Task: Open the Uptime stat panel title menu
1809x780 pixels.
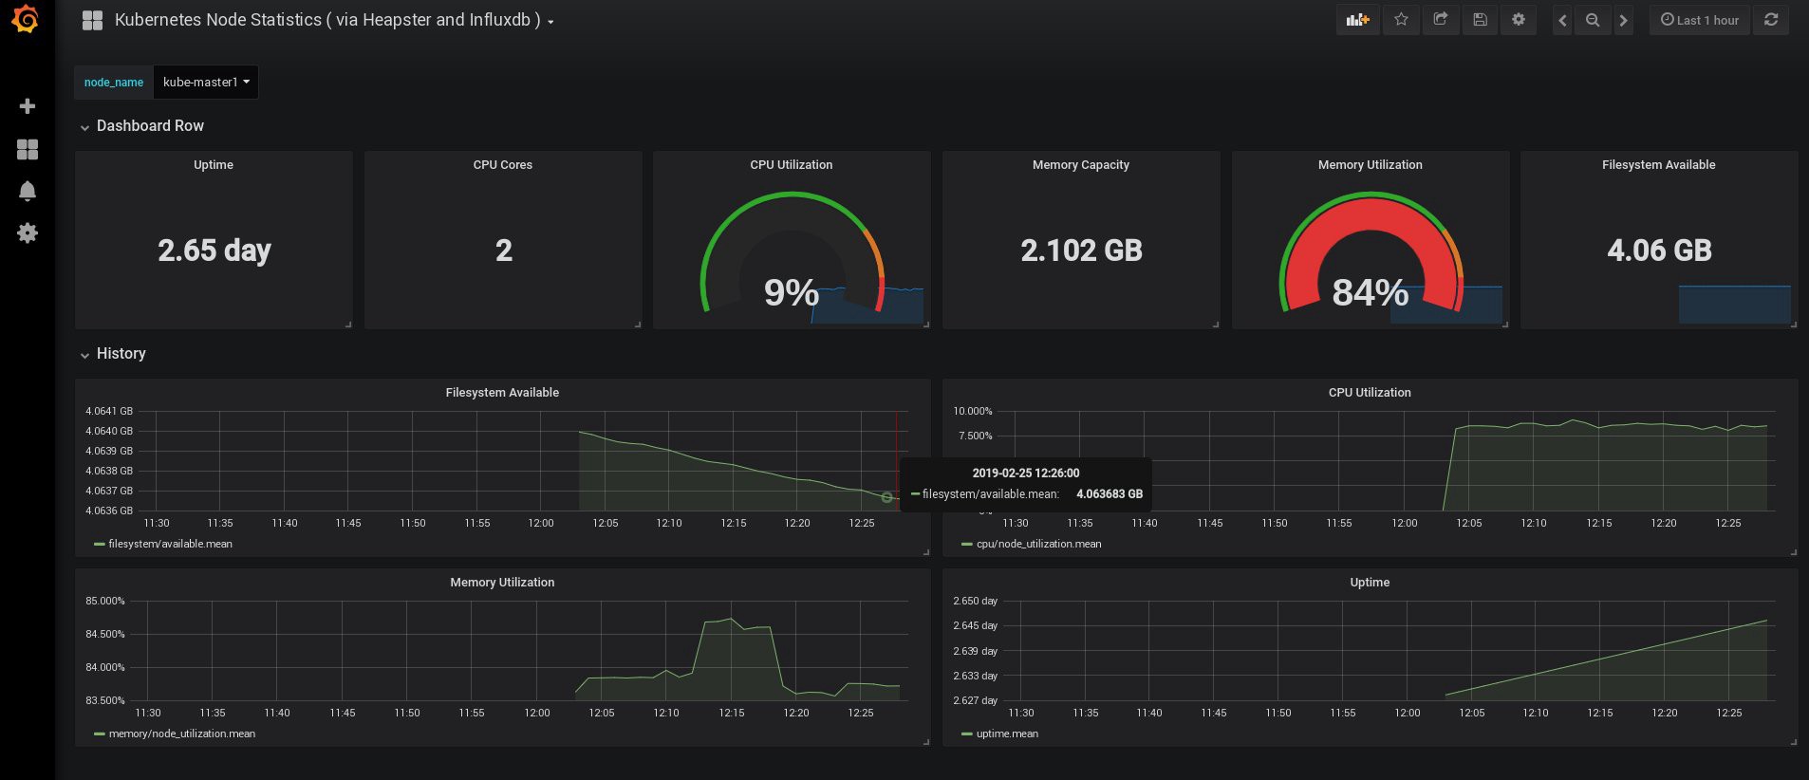Action: (x=214, y=165)
